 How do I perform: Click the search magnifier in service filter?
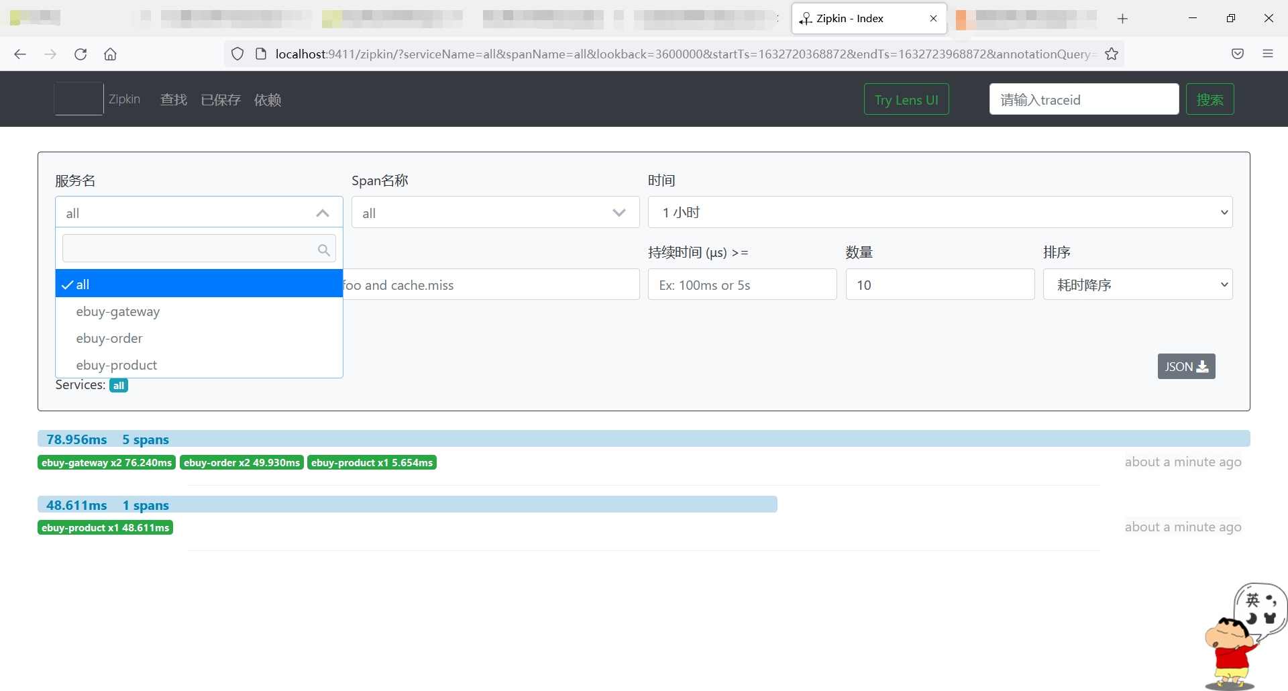click(x=324, y=250)
